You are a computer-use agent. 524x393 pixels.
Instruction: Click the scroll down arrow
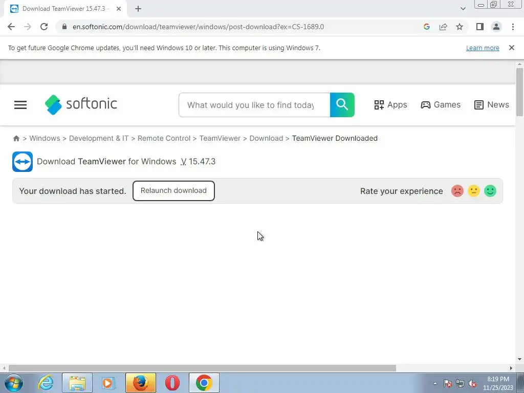(x=519, y=359)
